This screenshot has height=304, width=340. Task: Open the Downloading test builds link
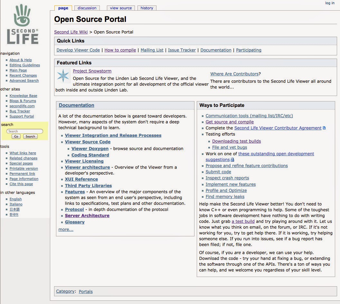tap(236, 141)
